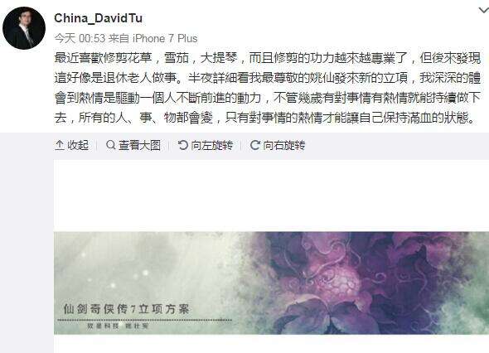Choose 向左旋转 to rotate image left
The width and height of the screenshot is (489, 353).
pyautogui.click(x=211, y=145)
